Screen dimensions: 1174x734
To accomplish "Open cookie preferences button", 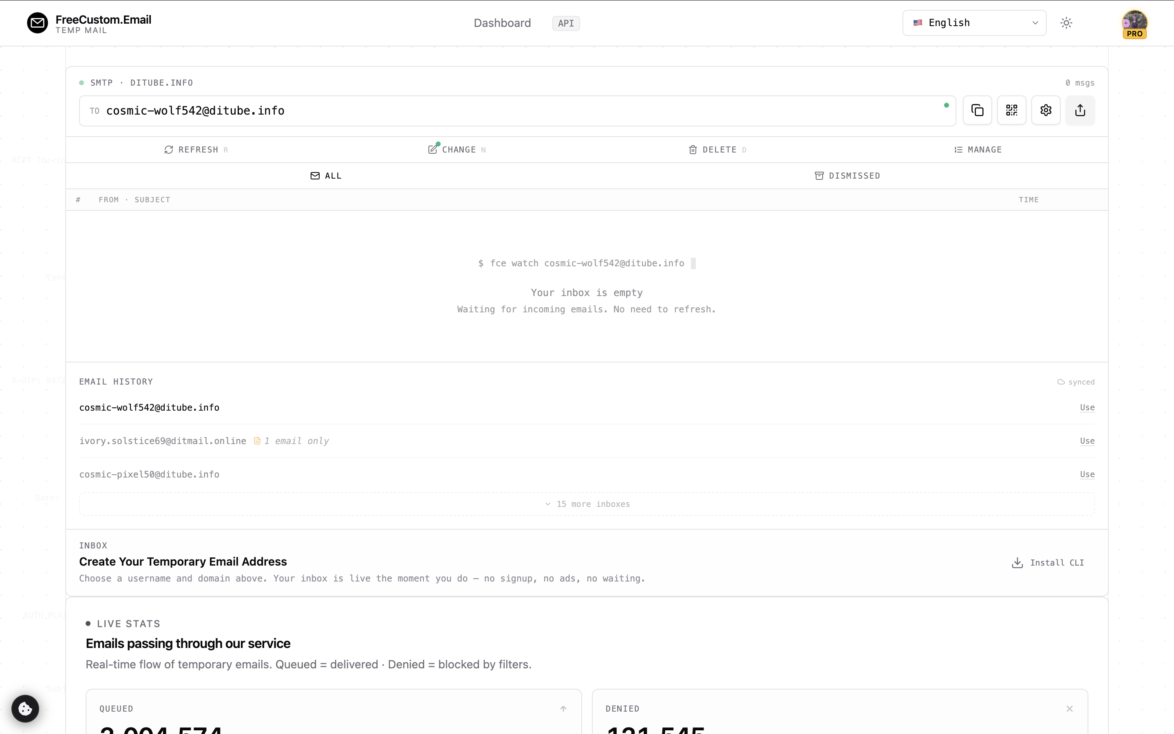I will (x=25, y=708).
